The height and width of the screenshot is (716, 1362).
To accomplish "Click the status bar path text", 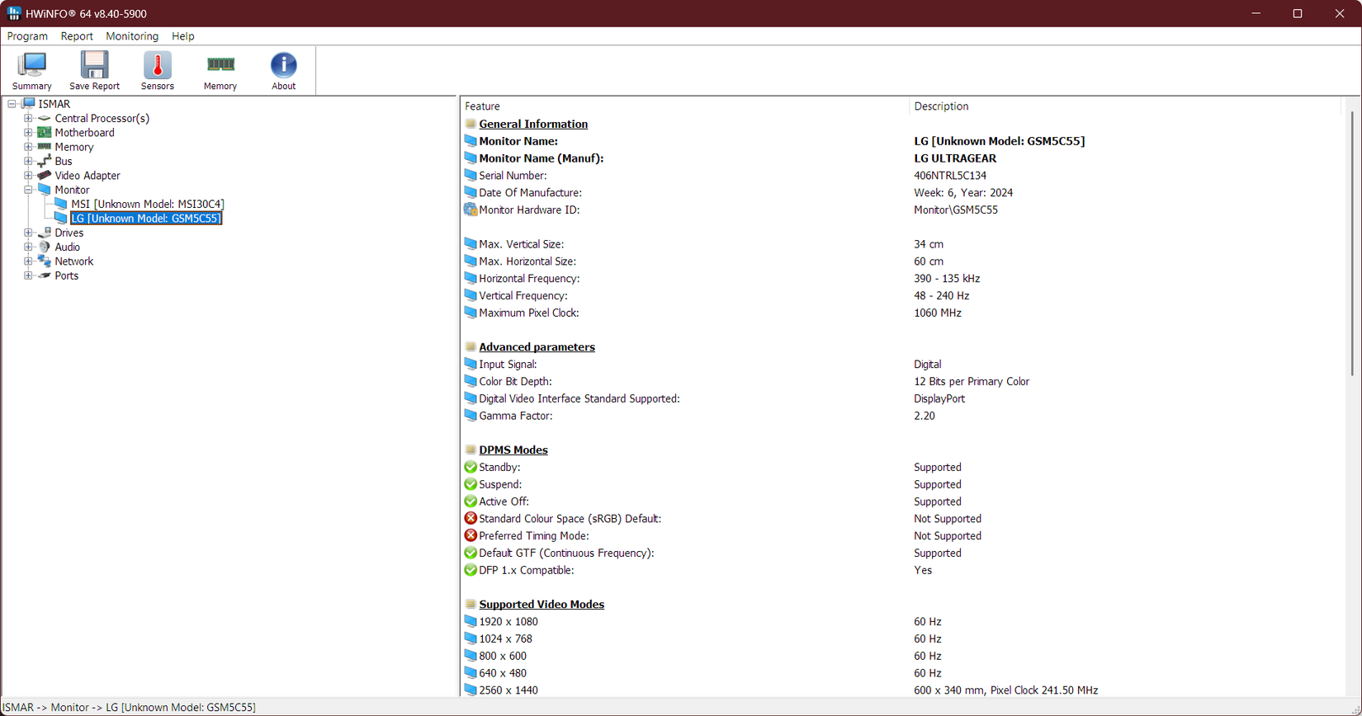I will click(130, 708).
